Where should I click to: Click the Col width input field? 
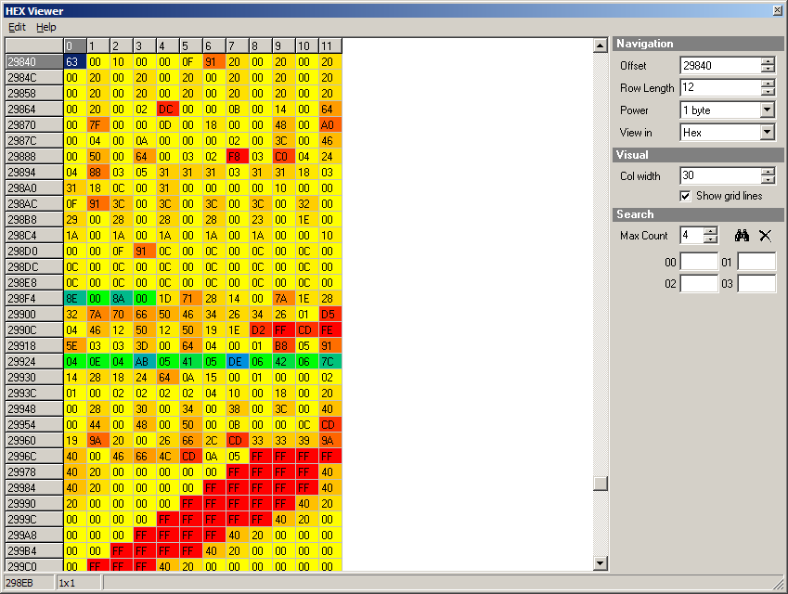pyautogui.click(x=720, y=175)
